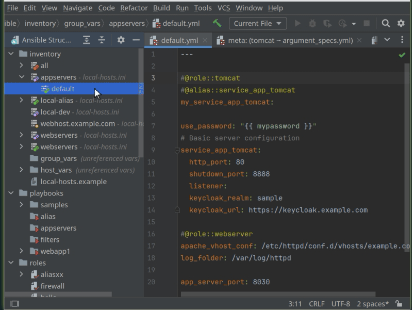
Task: Open the profiler run icon
Action: tap(342, 23)
